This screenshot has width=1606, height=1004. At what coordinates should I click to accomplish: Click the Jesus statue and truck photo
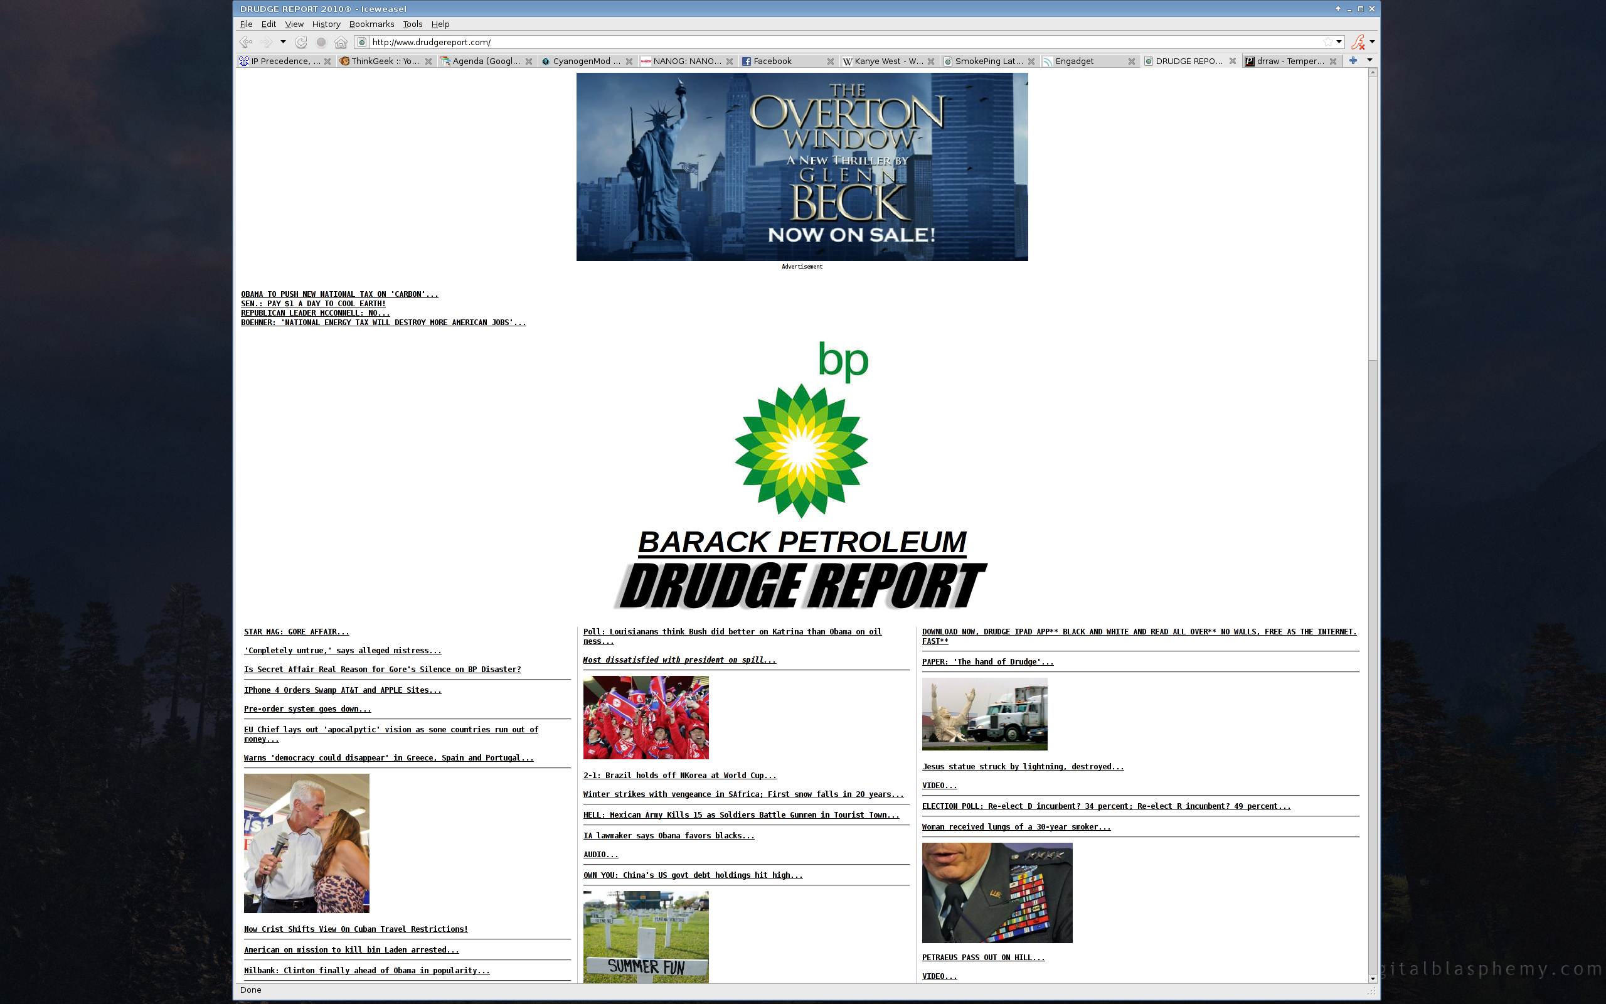(985, 714)
